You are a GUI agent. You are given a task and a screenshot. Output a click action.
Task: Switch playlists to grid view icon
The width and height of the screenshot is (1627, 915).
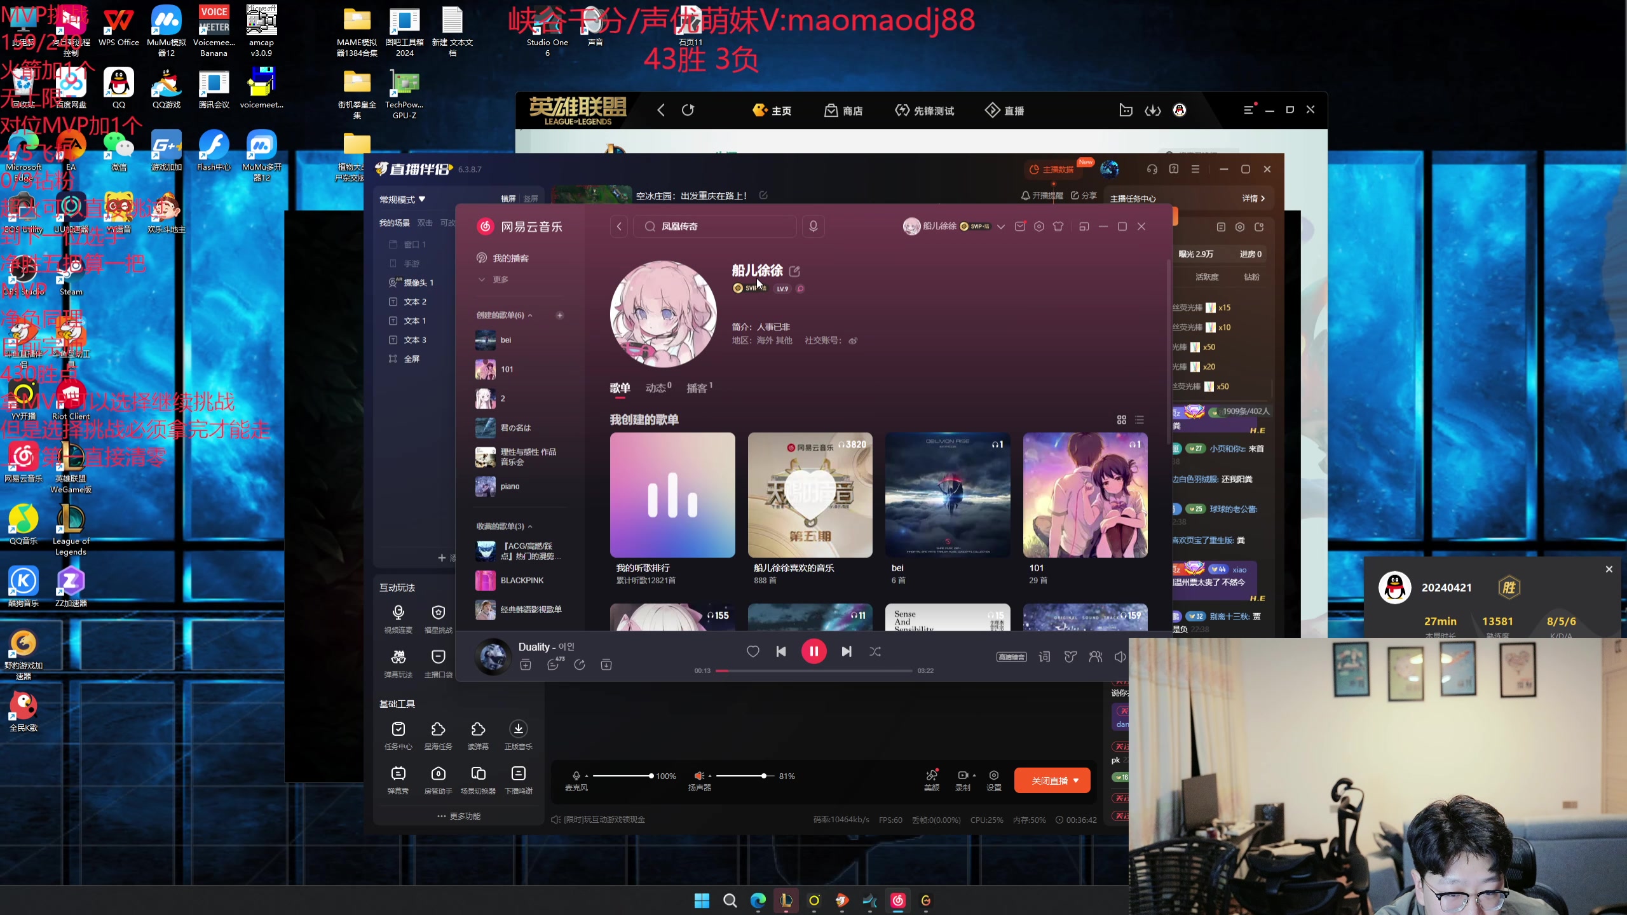[x=1122, y=420]
